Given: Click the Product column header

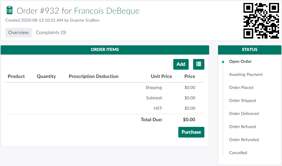Looking at the screenshot, I should (16, 76).
